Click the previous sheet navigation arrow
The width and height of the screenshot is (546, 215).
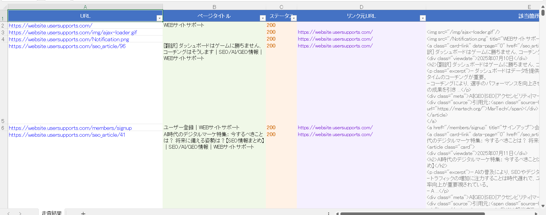pos(9,213)
